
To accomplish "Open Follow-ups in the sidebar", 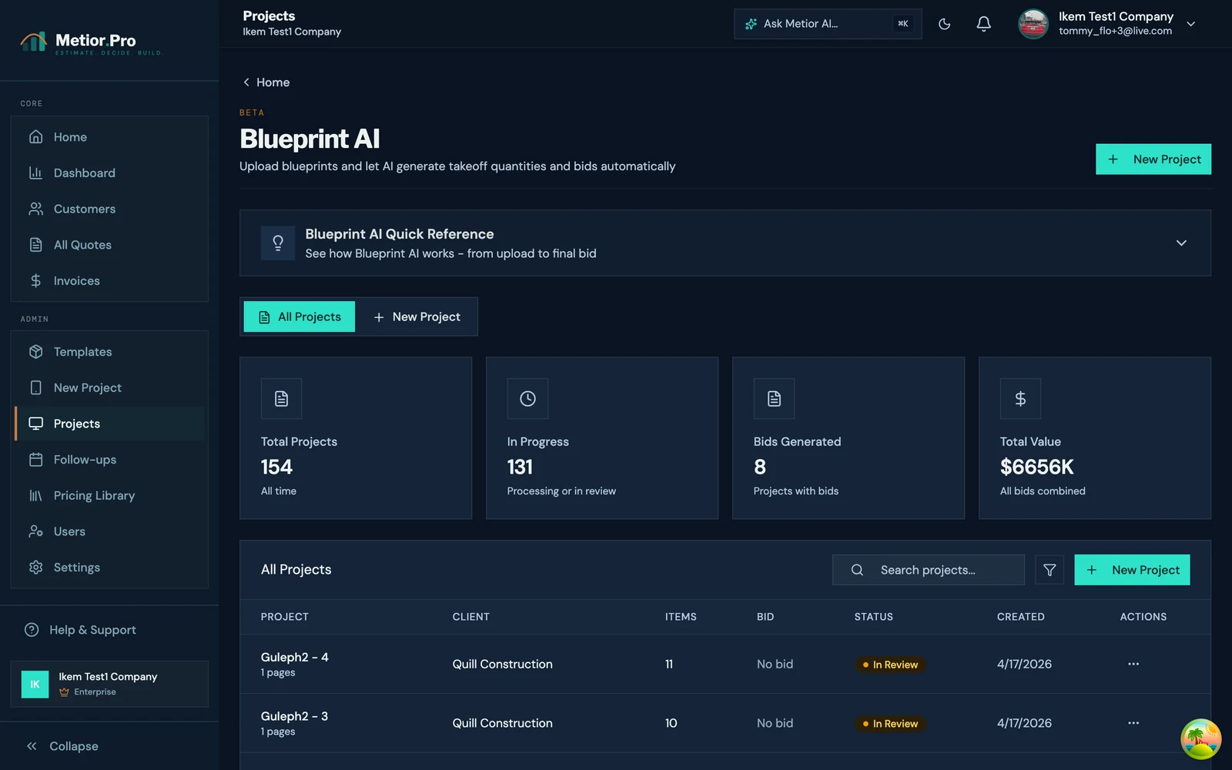I will click(109, 460).
